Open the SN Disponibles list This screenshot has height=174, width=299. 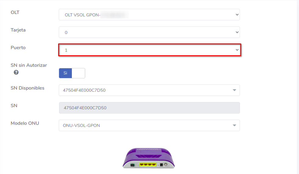tap(149, 90)
